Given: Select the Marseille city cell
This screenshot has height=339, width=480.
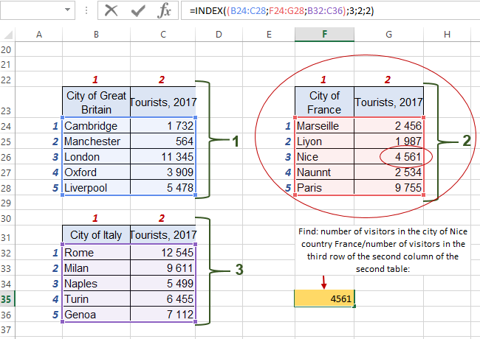Looking at the screenshot, I should 323,126.
